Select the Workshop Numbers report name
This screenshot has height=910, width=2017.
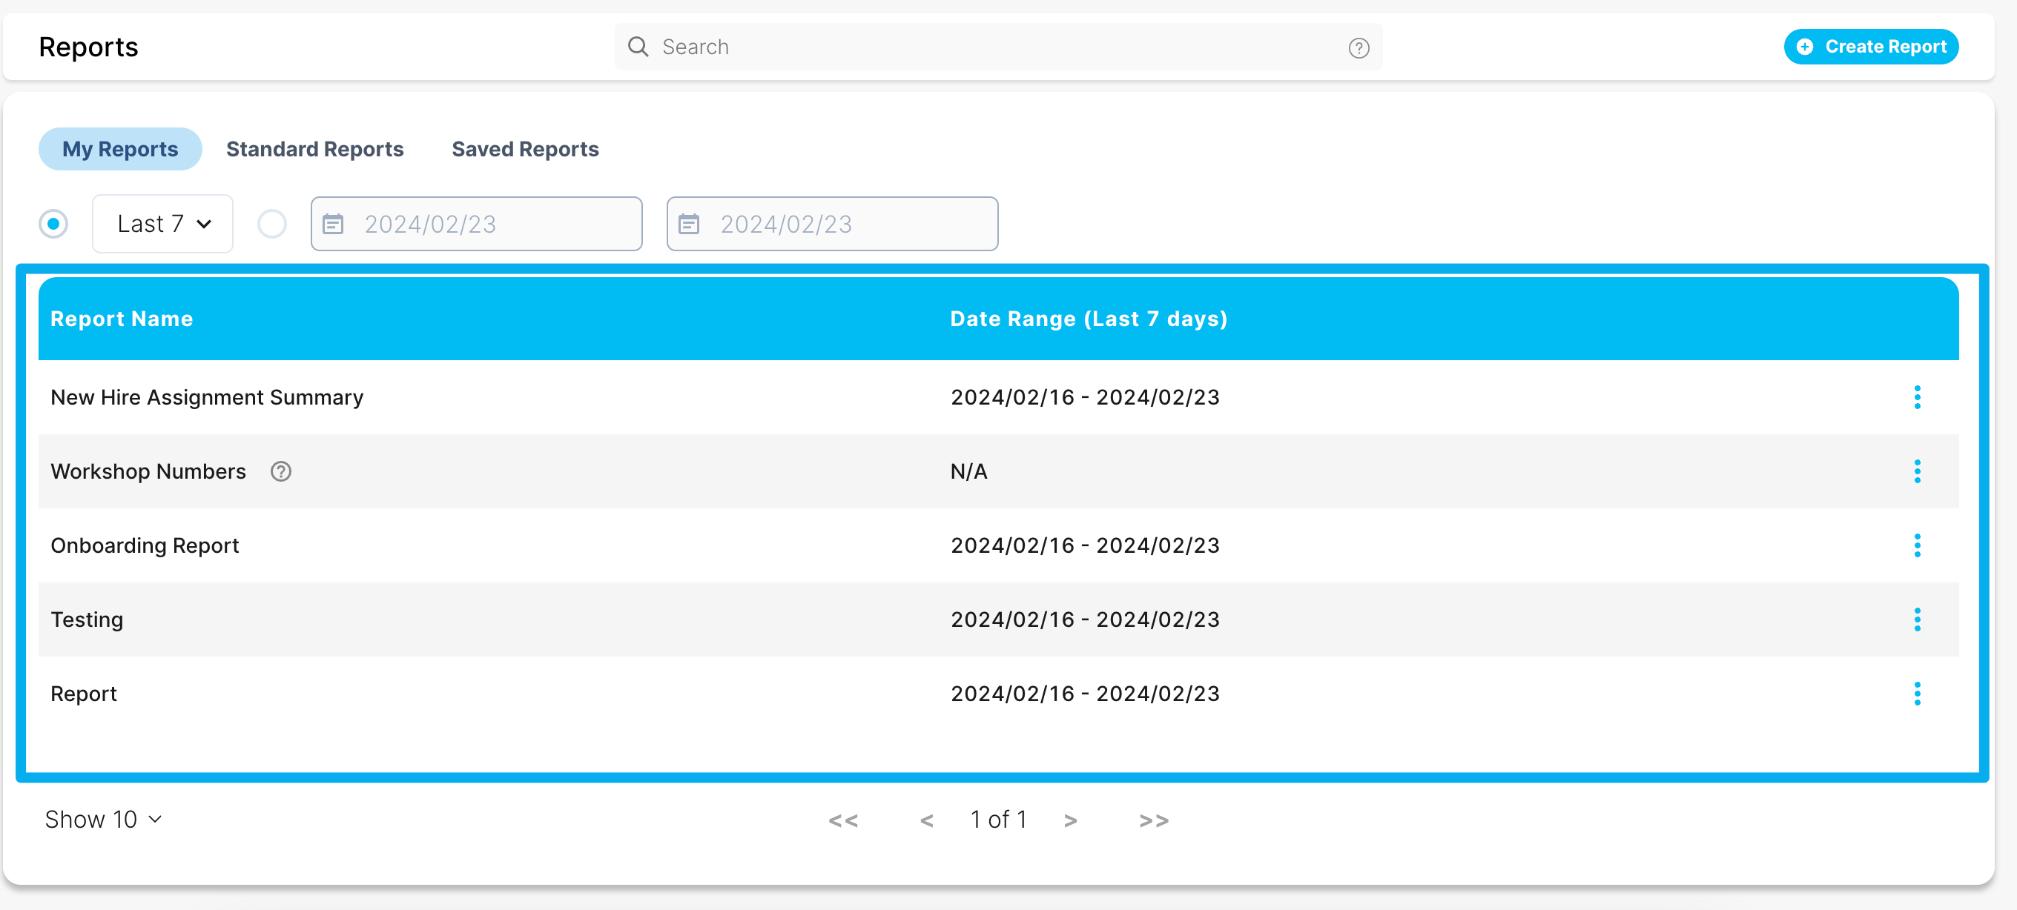[x=148, y=472]
